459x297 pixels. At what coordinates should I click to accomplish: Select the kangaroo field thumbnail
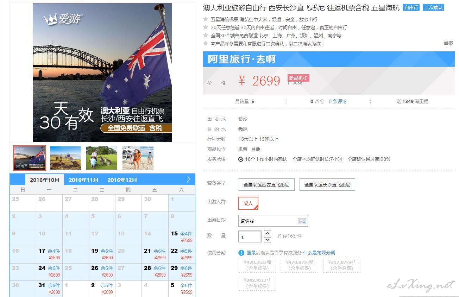coord(65,158)
